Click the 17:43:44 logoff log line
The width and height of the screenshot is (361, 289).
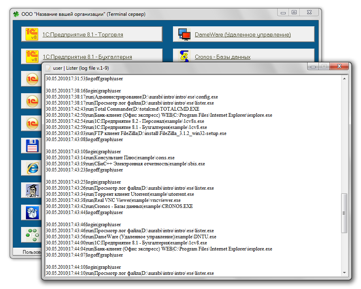84,212
